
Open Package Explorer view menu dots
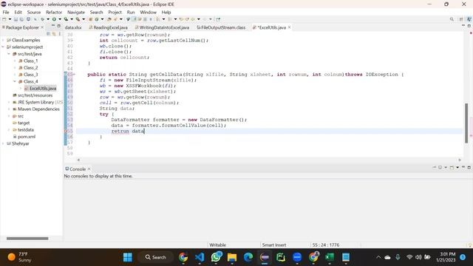click(60, 34)
